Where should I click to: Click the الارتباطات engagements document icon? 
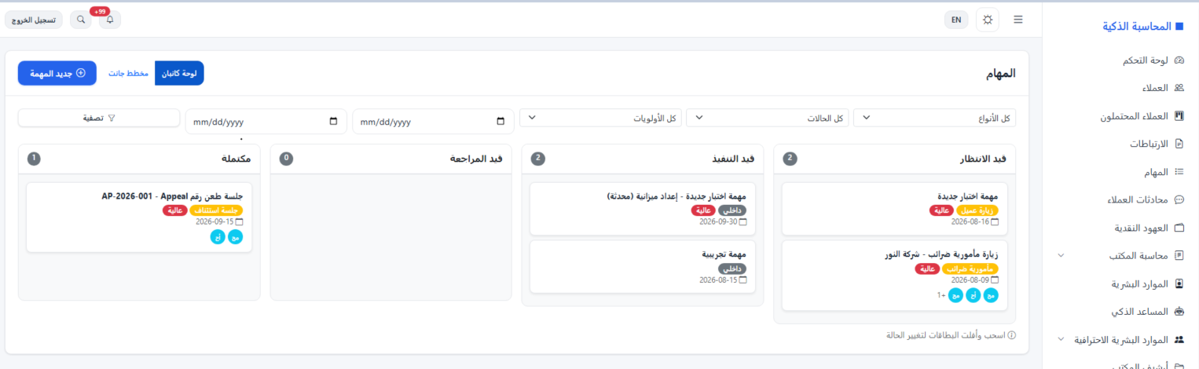[1179, 144]
